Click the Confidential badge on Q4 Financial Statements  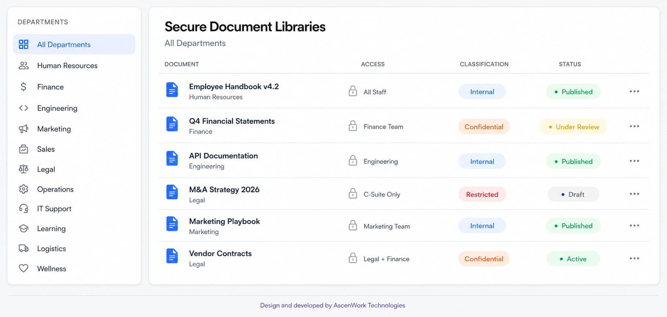coord(484,127)
